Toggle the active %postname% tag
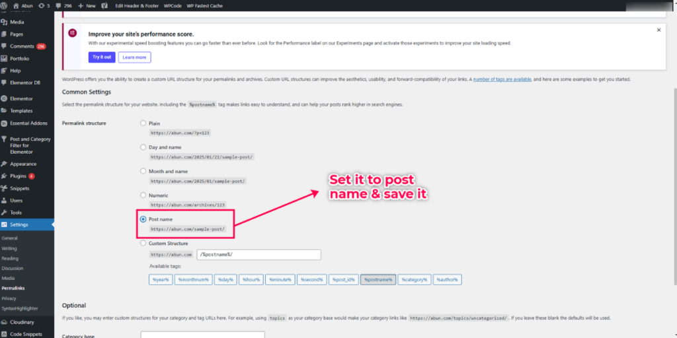 (x=378, y=280)
